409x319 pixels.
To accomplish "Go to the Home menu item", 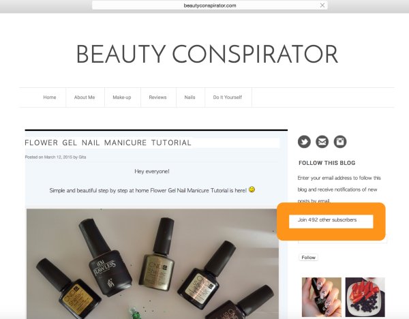I will (x=50, y=97).
